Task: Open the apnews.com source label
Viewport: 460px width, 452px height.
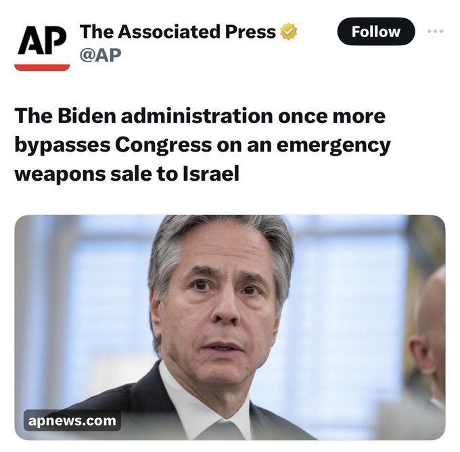Action: tap(72, 421)
